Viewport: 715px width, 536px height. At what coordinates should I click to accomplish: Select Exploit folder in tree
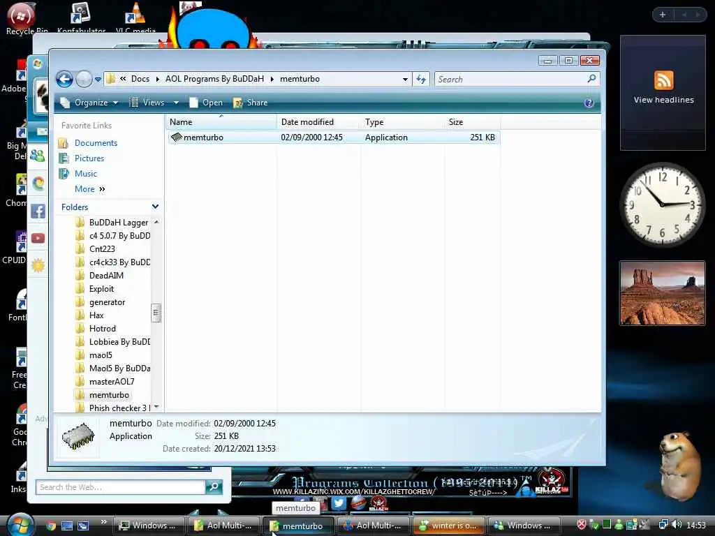(101, 288)
